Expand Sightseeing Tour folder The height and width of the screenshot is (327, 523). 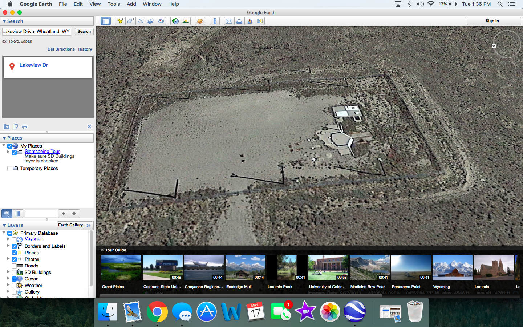tap(8, 152)
